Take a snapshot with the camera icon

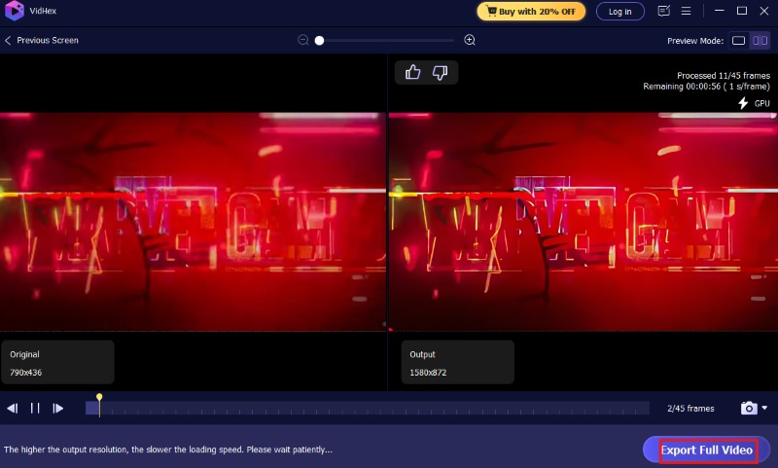point(748,409)
